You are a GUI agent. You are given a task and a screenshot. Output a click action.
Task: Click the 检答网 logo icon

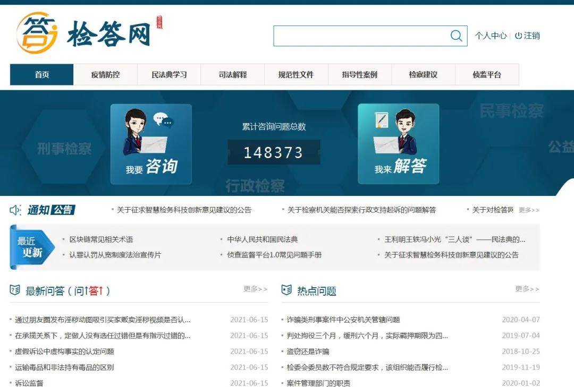[x=37, y=33]
